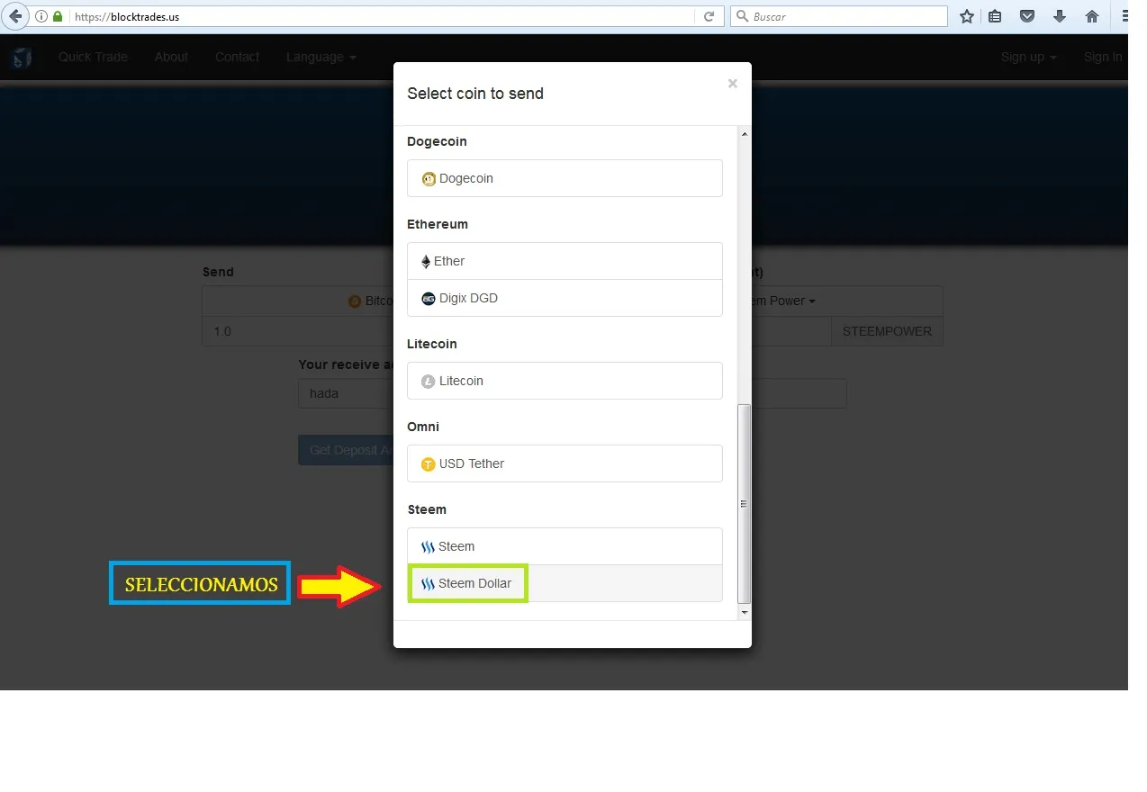Click the green padlock security icon
This screenshot has height=792, width=1147.
(59, 16)
